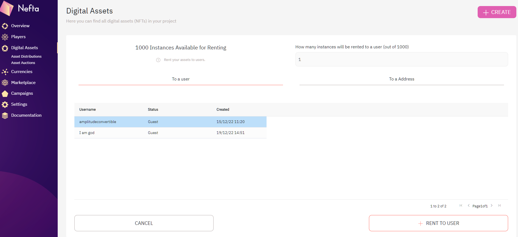
Task: Open Asset Auctions submenu
Action: click(x=23, y=63)
